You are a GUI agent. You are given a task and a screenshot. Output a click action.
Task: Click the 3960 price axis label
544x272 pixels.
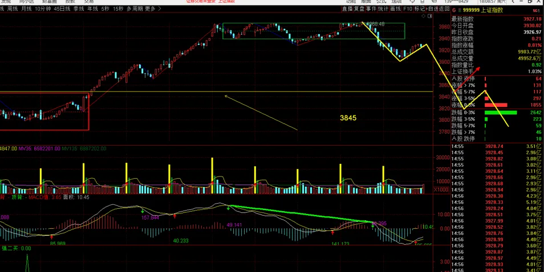coord(444,27)
